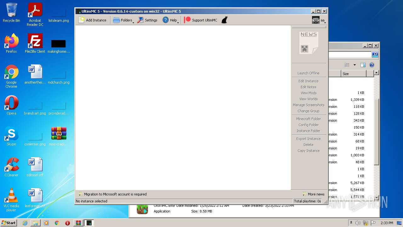Click More news button
403x227 pixels.
point(313,194)
